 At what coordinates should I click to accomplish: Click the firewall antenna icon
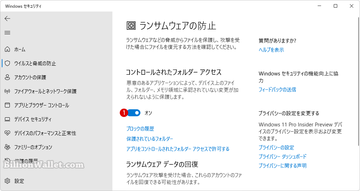coord(7,91)
